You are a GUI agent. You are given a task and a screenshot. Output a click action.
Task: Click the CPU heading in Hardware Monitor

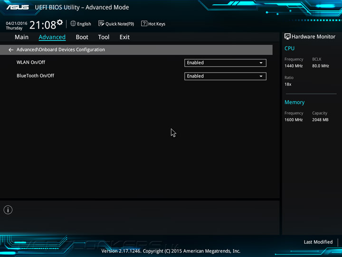(x=289, y=48)
